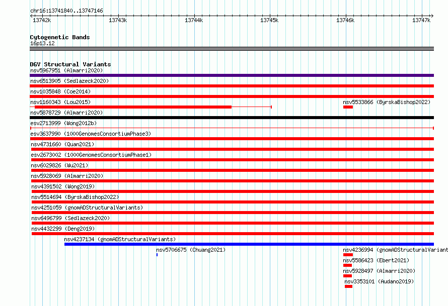Click the 13743k ruler mark
The width and height of the screenshot is (448, 306).
tap(118, 20)
